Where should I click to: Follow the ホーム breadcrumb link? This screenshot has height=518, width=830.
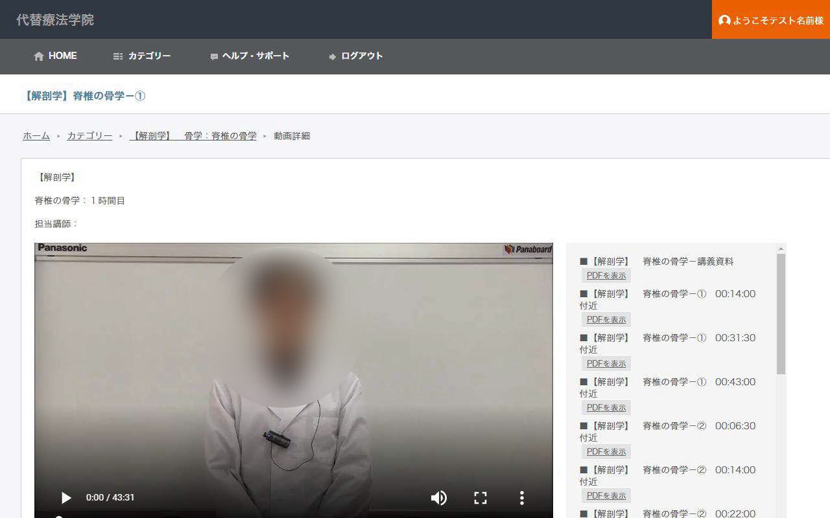click(x=36, y=136)
